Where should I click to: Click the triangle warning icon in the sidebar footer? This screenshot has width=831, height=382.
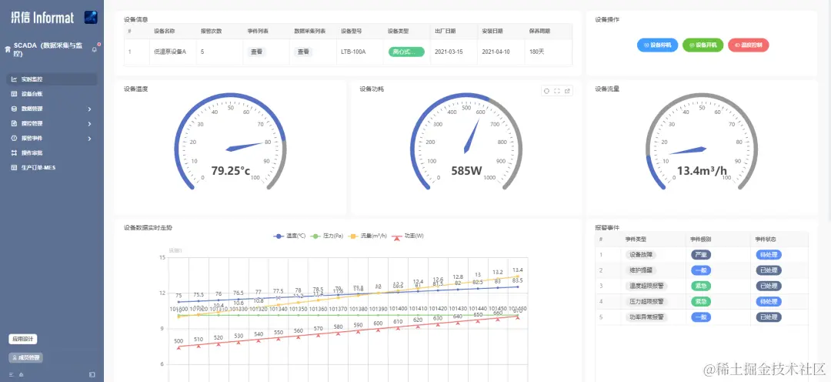click(22, 374)
